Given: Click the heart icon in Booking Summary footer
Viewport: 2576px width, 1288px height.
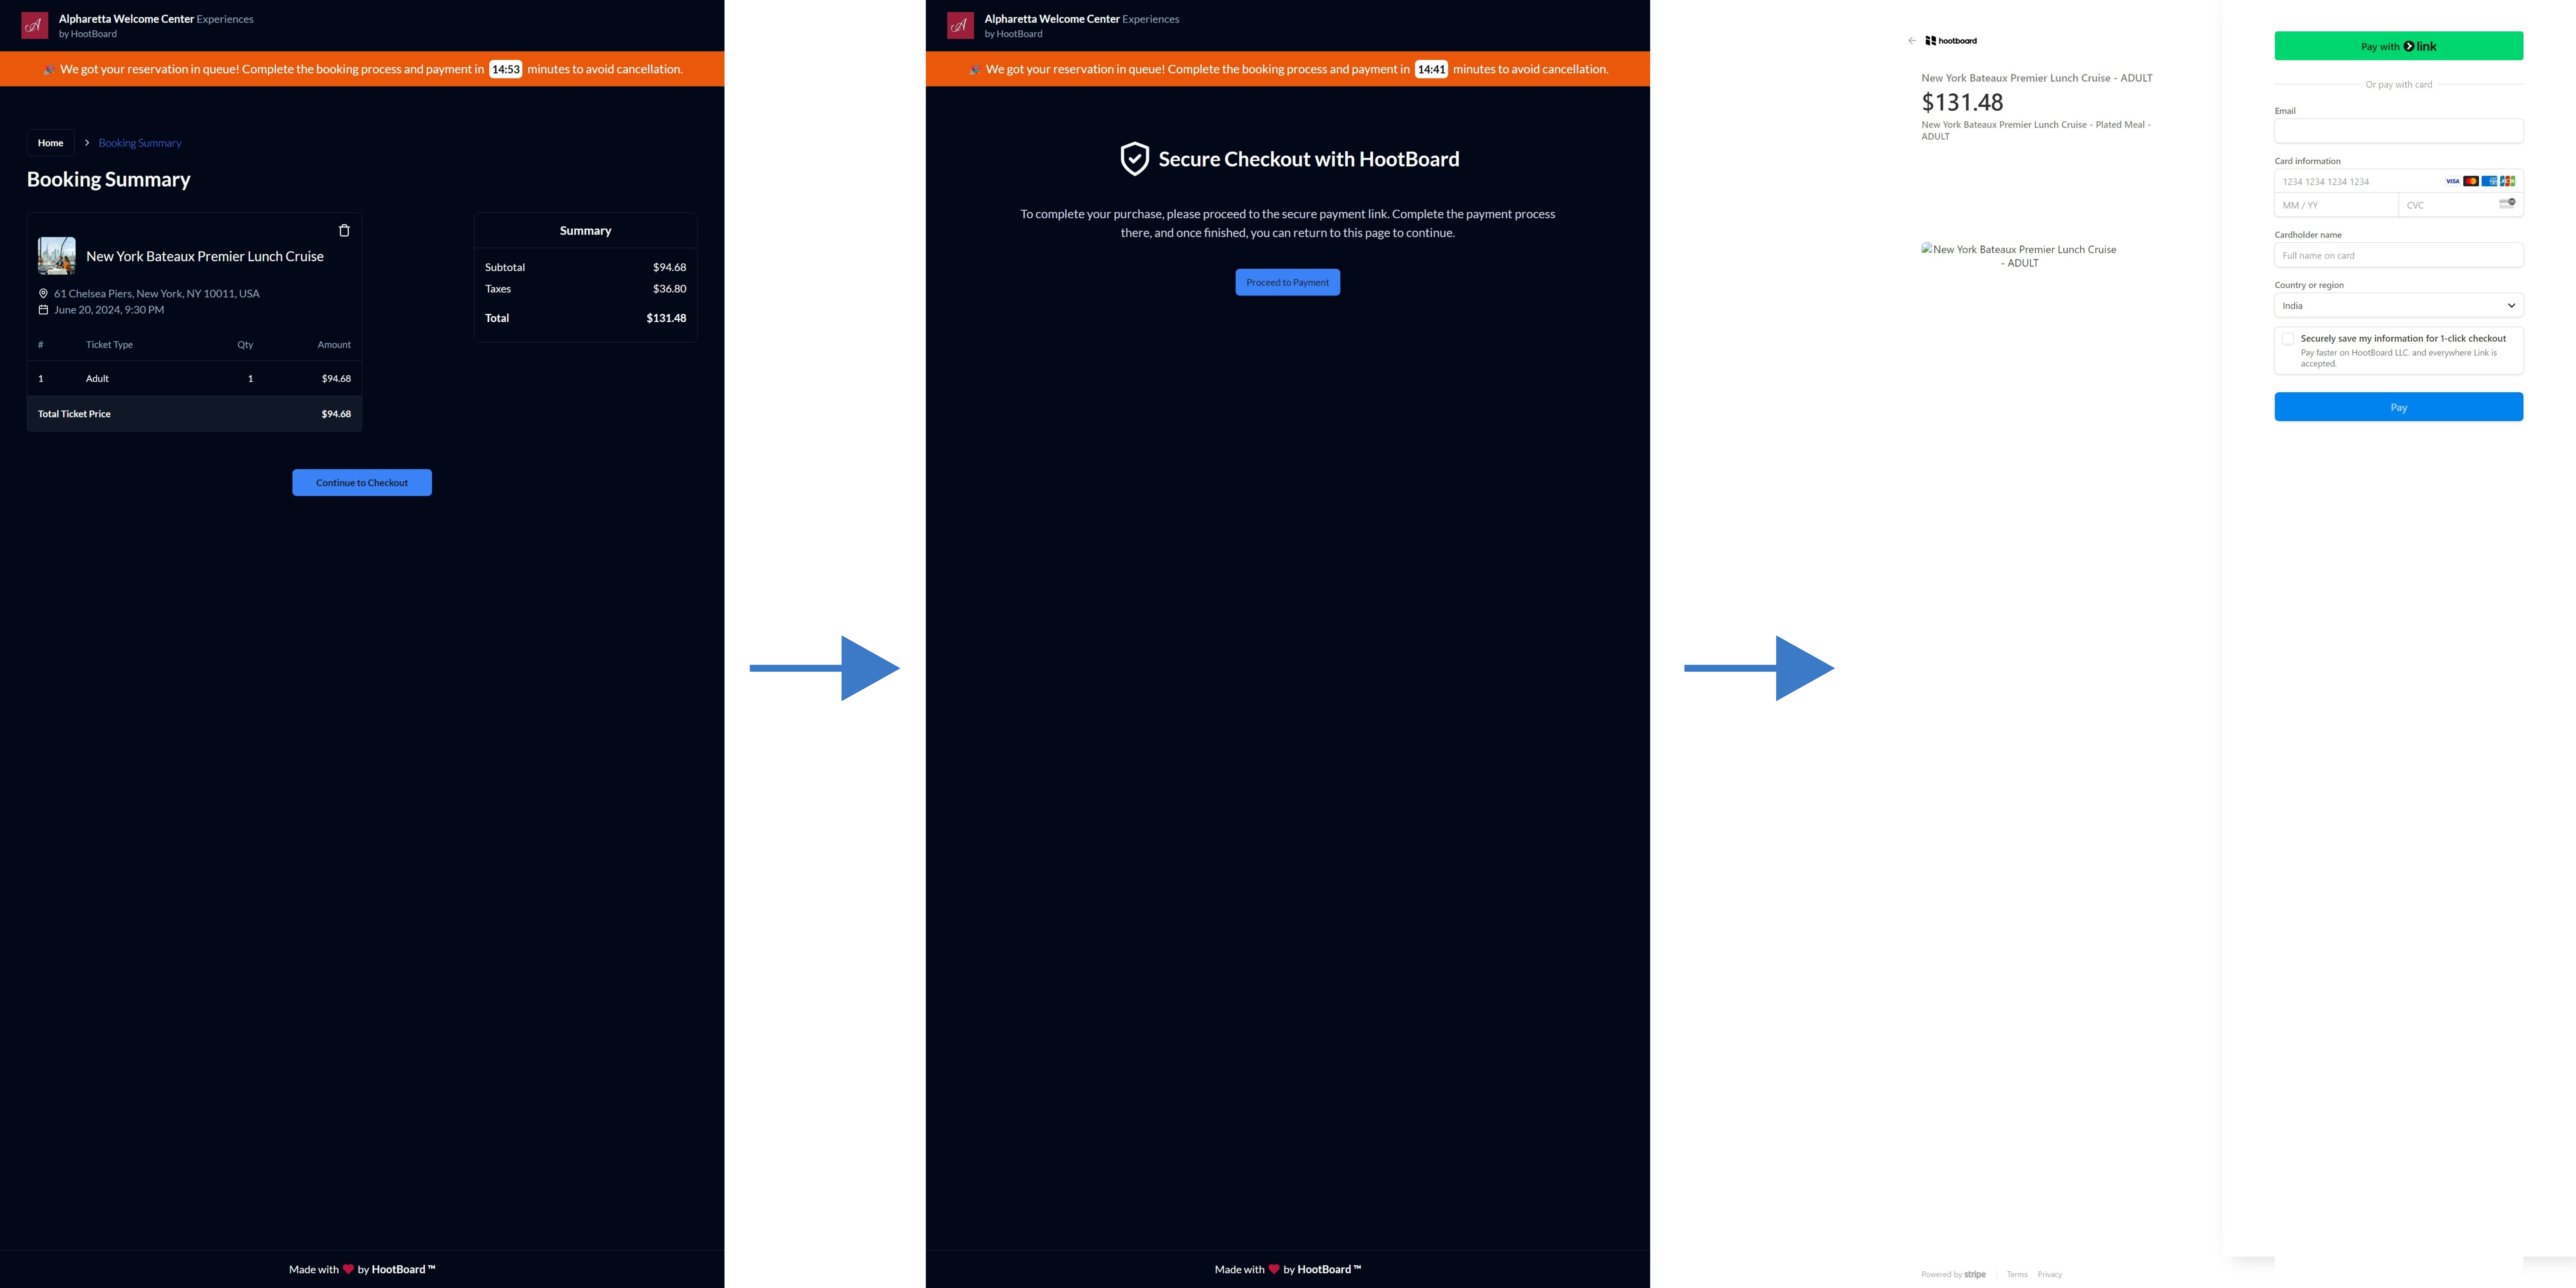Looking at the screenshot, I should point(348,1269).
